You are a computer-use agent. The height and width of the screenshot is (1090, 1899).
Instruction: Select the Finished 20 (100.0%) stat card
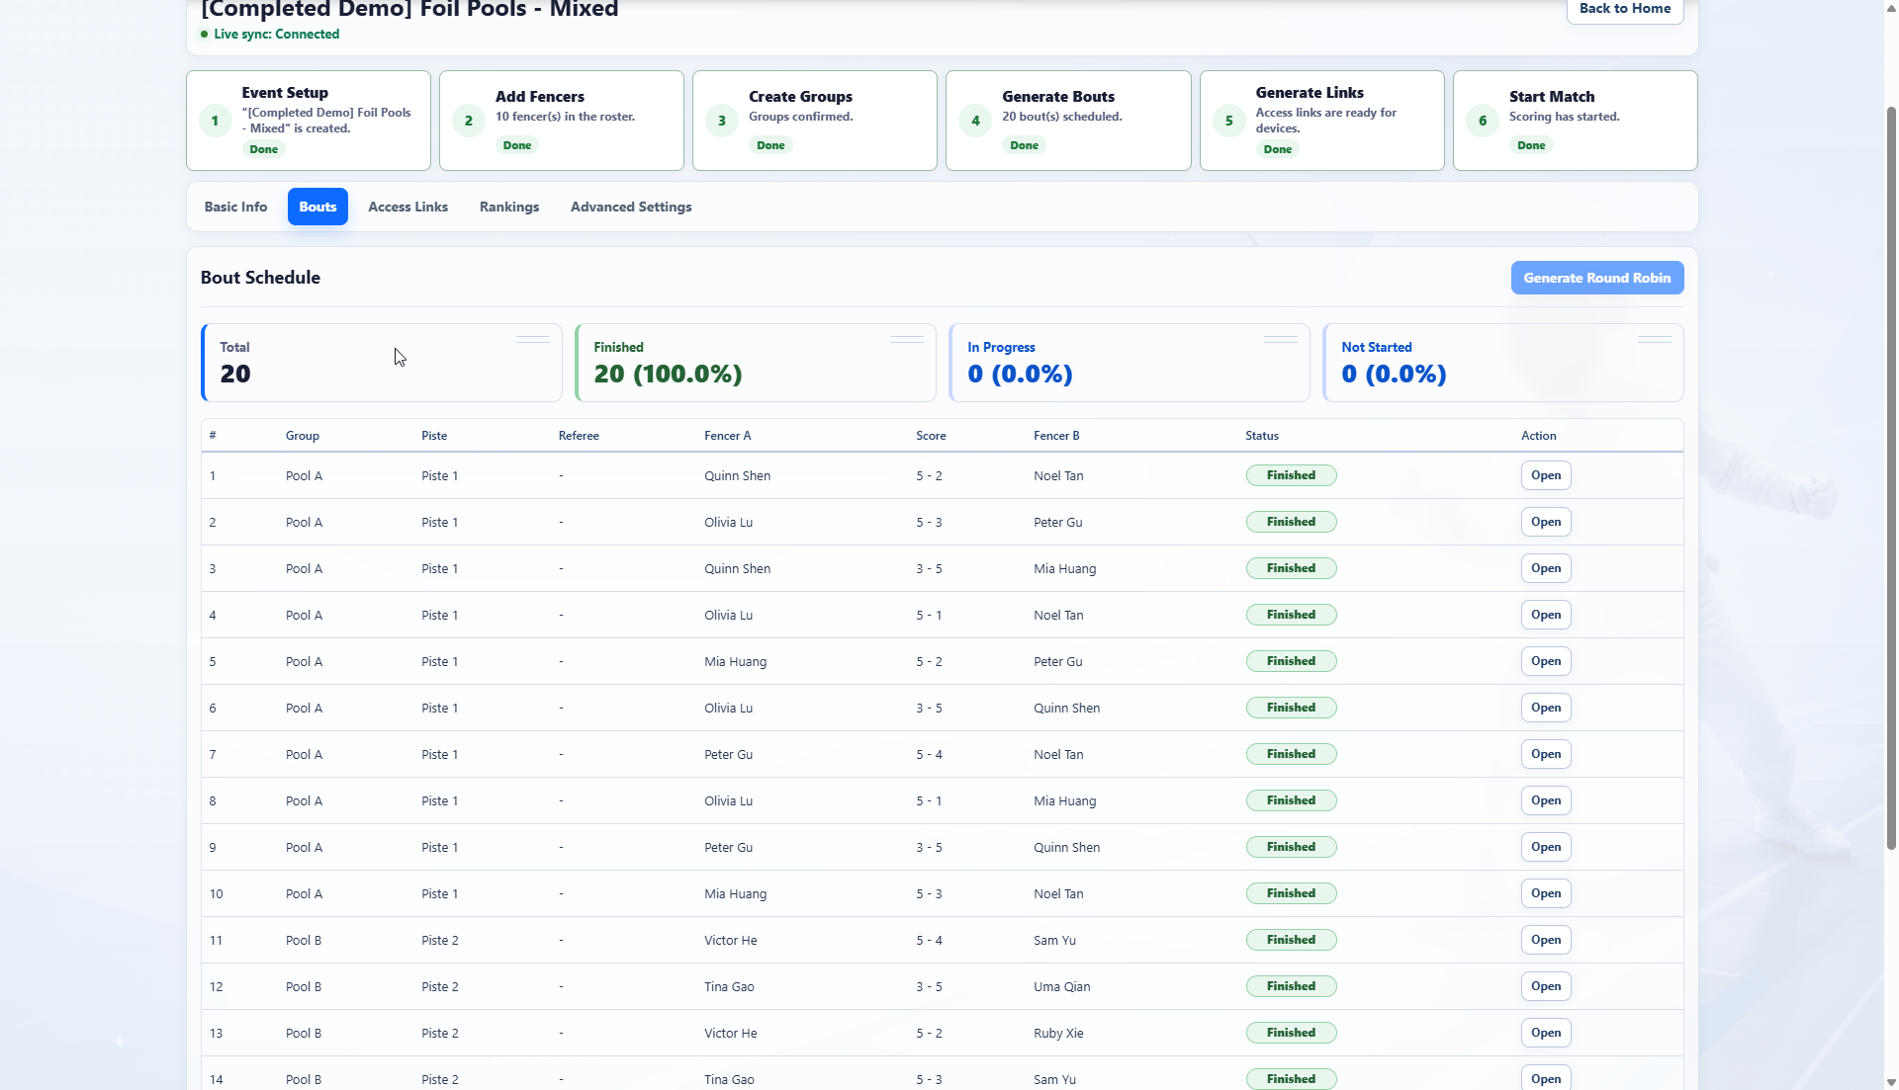[x=756, y=363]
